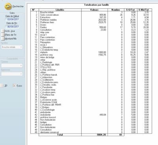Edit the Date de Fin field

tap(13, 26)
